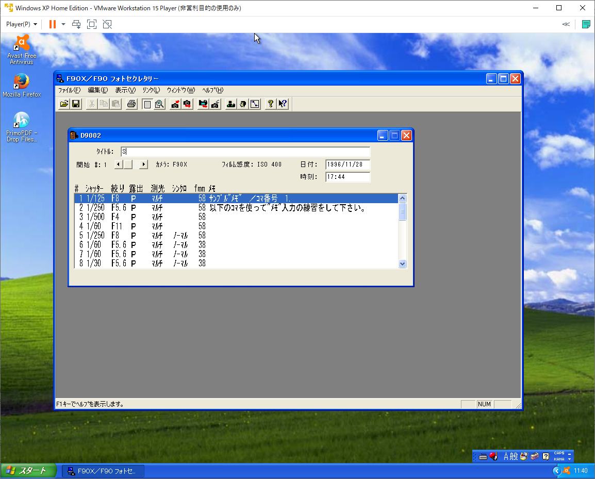Open the 表示(V) menu

pos(125,90)
